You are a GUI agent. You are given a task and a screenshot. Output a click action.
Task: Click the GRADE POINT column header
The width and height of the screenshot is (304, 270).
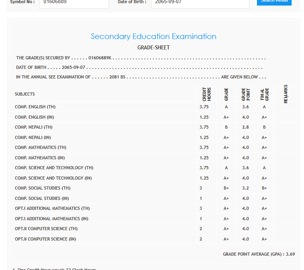pyautogui.click(x=245, y=94)
